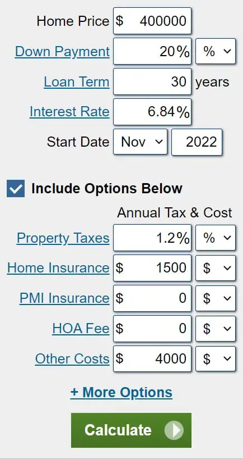Open the Home Insurance unit dropdown
This screenshot has width=243, height=459.
[x=216, y=268]
